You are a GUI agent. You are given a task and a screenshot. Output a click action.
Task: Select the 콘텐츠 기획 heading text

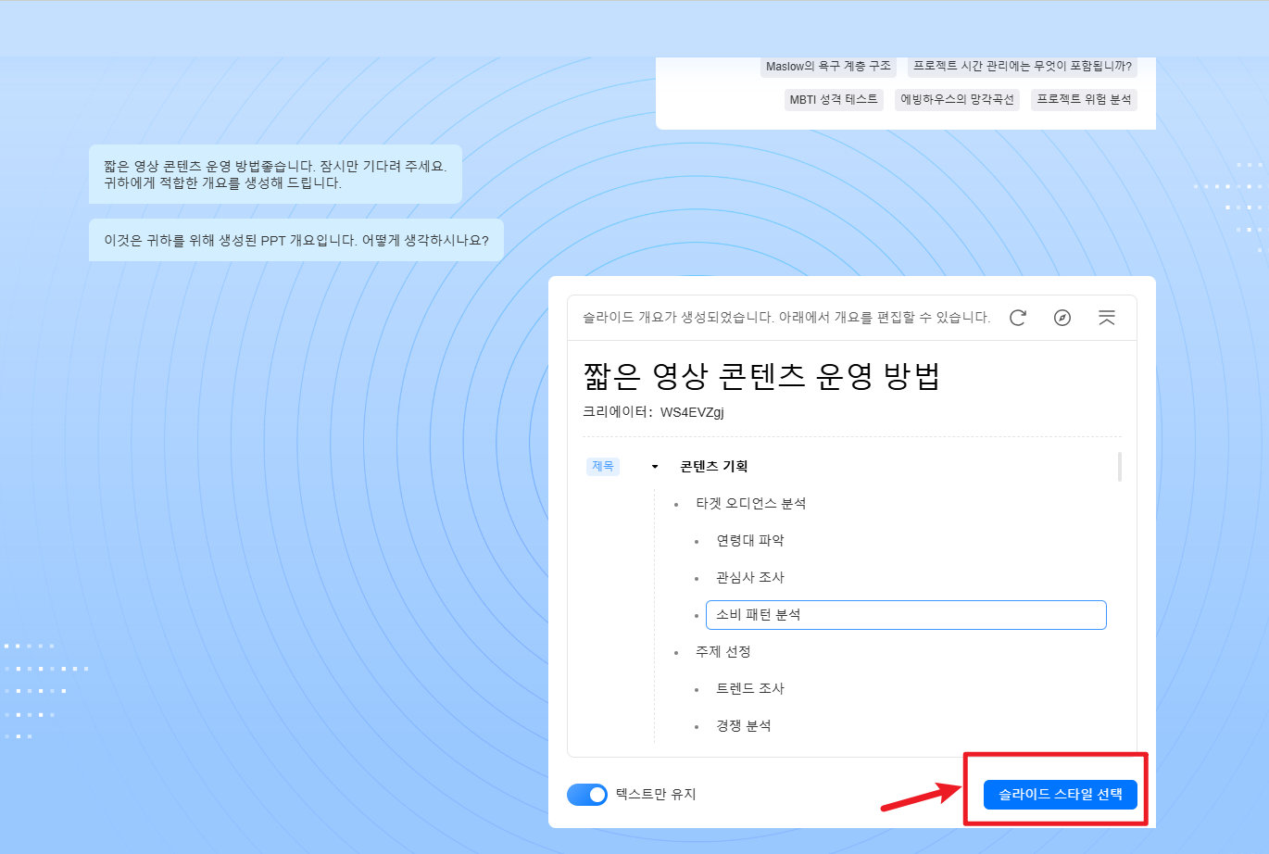coord(713,467)
